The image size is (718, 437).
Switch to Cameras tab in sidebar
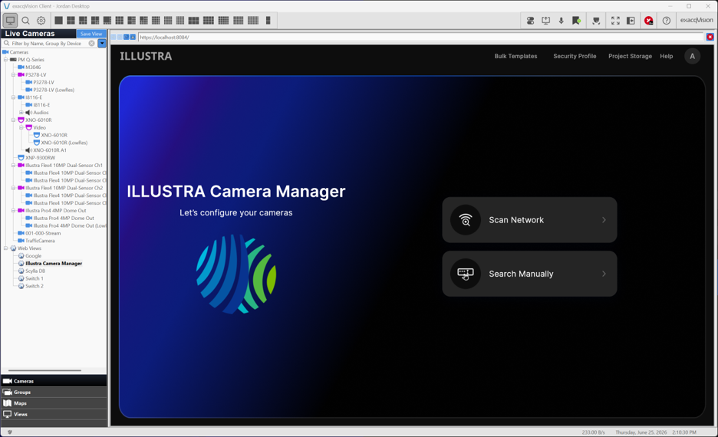pos(54,381)
